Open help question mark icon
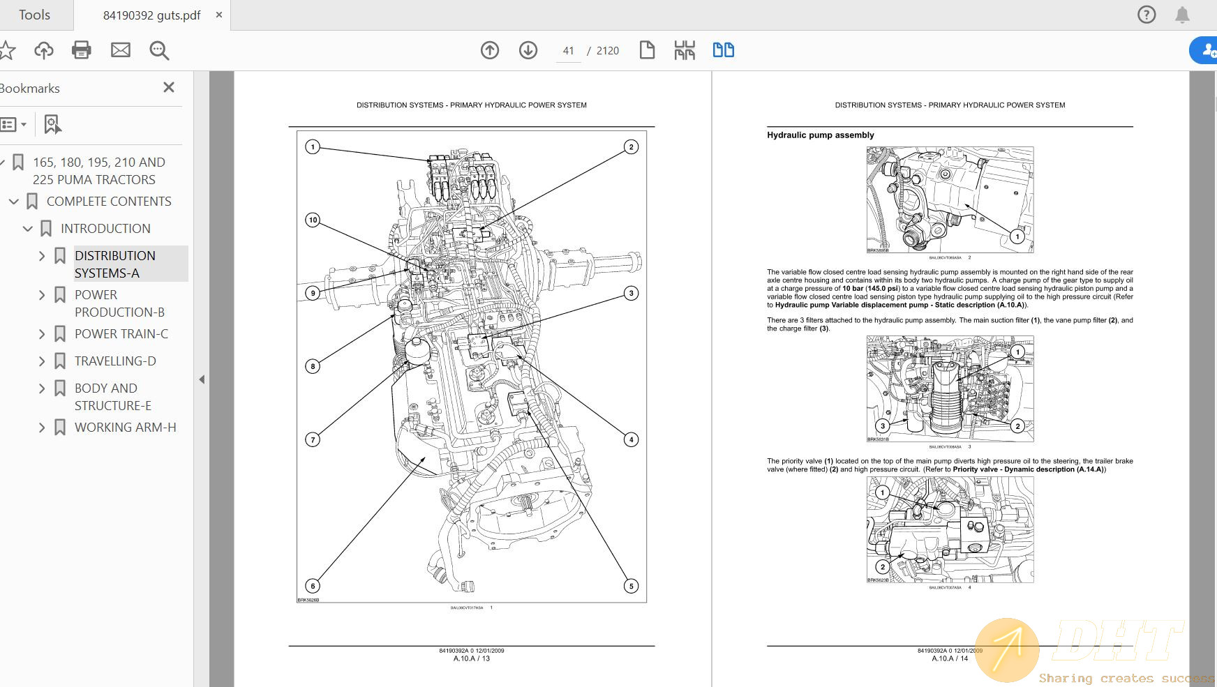 point(1147,15)
